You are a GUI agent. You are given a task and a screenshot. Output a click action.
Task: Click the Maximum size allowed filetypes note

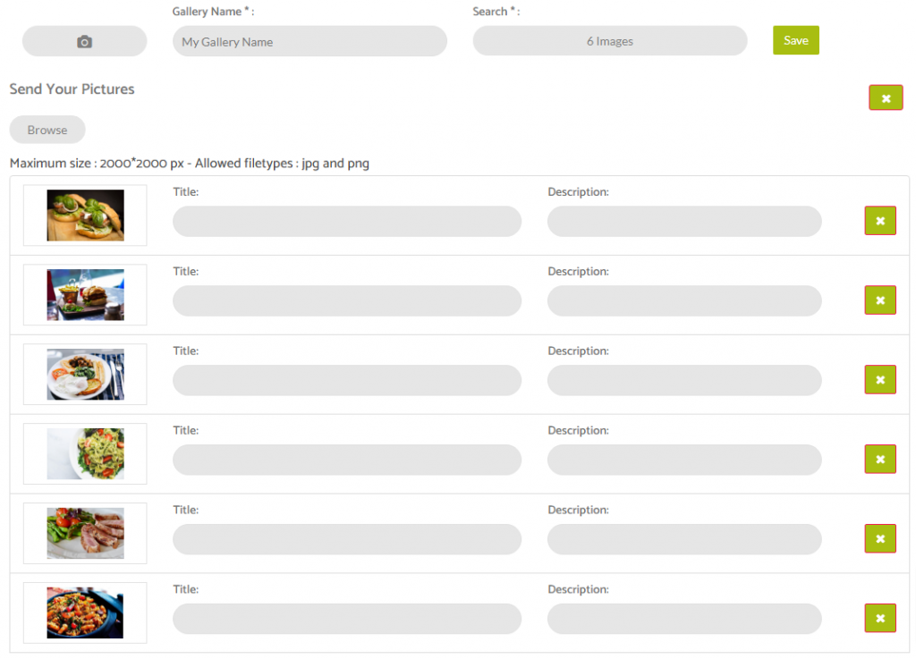click(x=190, y=164)
